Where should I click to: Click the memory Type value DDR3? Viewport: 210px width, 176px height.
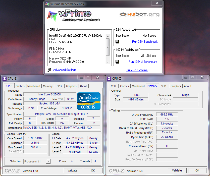pyautogui.click(x=136, y=95)
